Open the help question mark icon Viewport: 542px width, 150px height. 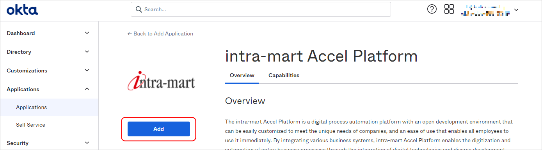[432, 9]
